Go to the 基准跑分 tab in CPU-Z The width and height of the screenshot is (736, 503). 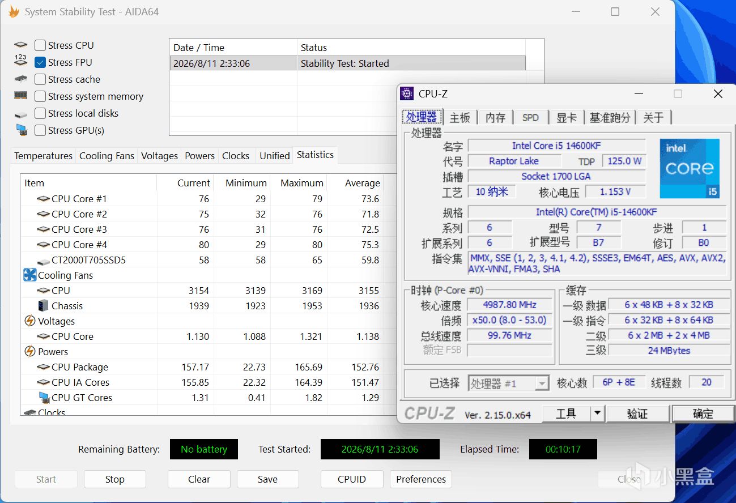pos(610,117)
